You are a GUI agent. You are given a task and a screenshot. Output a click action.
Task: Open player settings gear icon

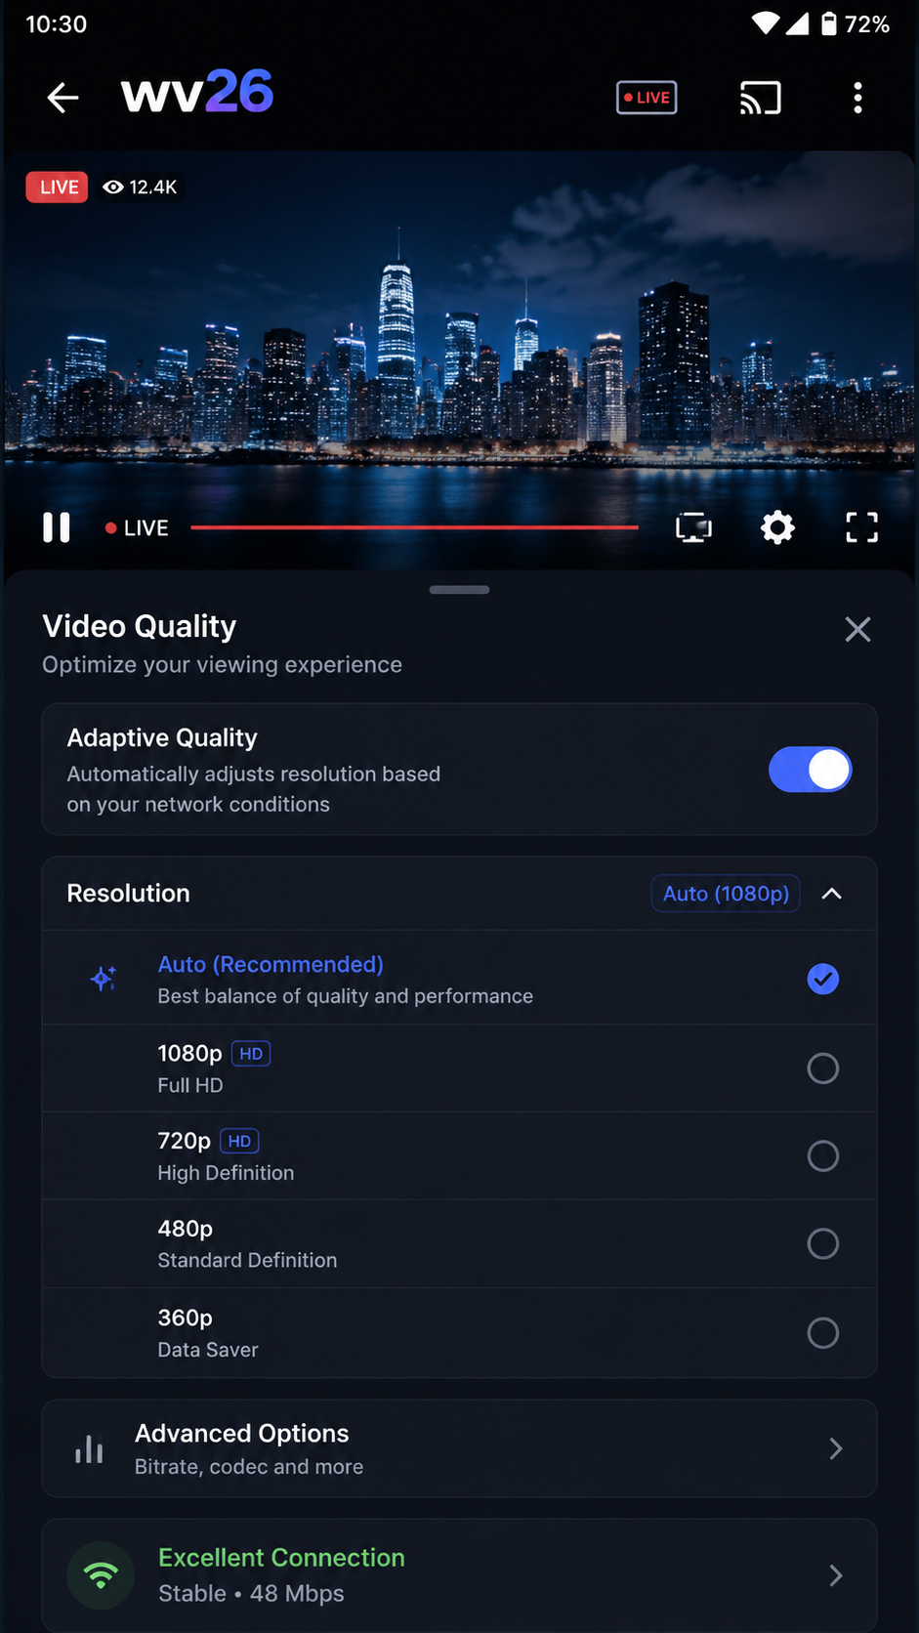coord(777,527)
